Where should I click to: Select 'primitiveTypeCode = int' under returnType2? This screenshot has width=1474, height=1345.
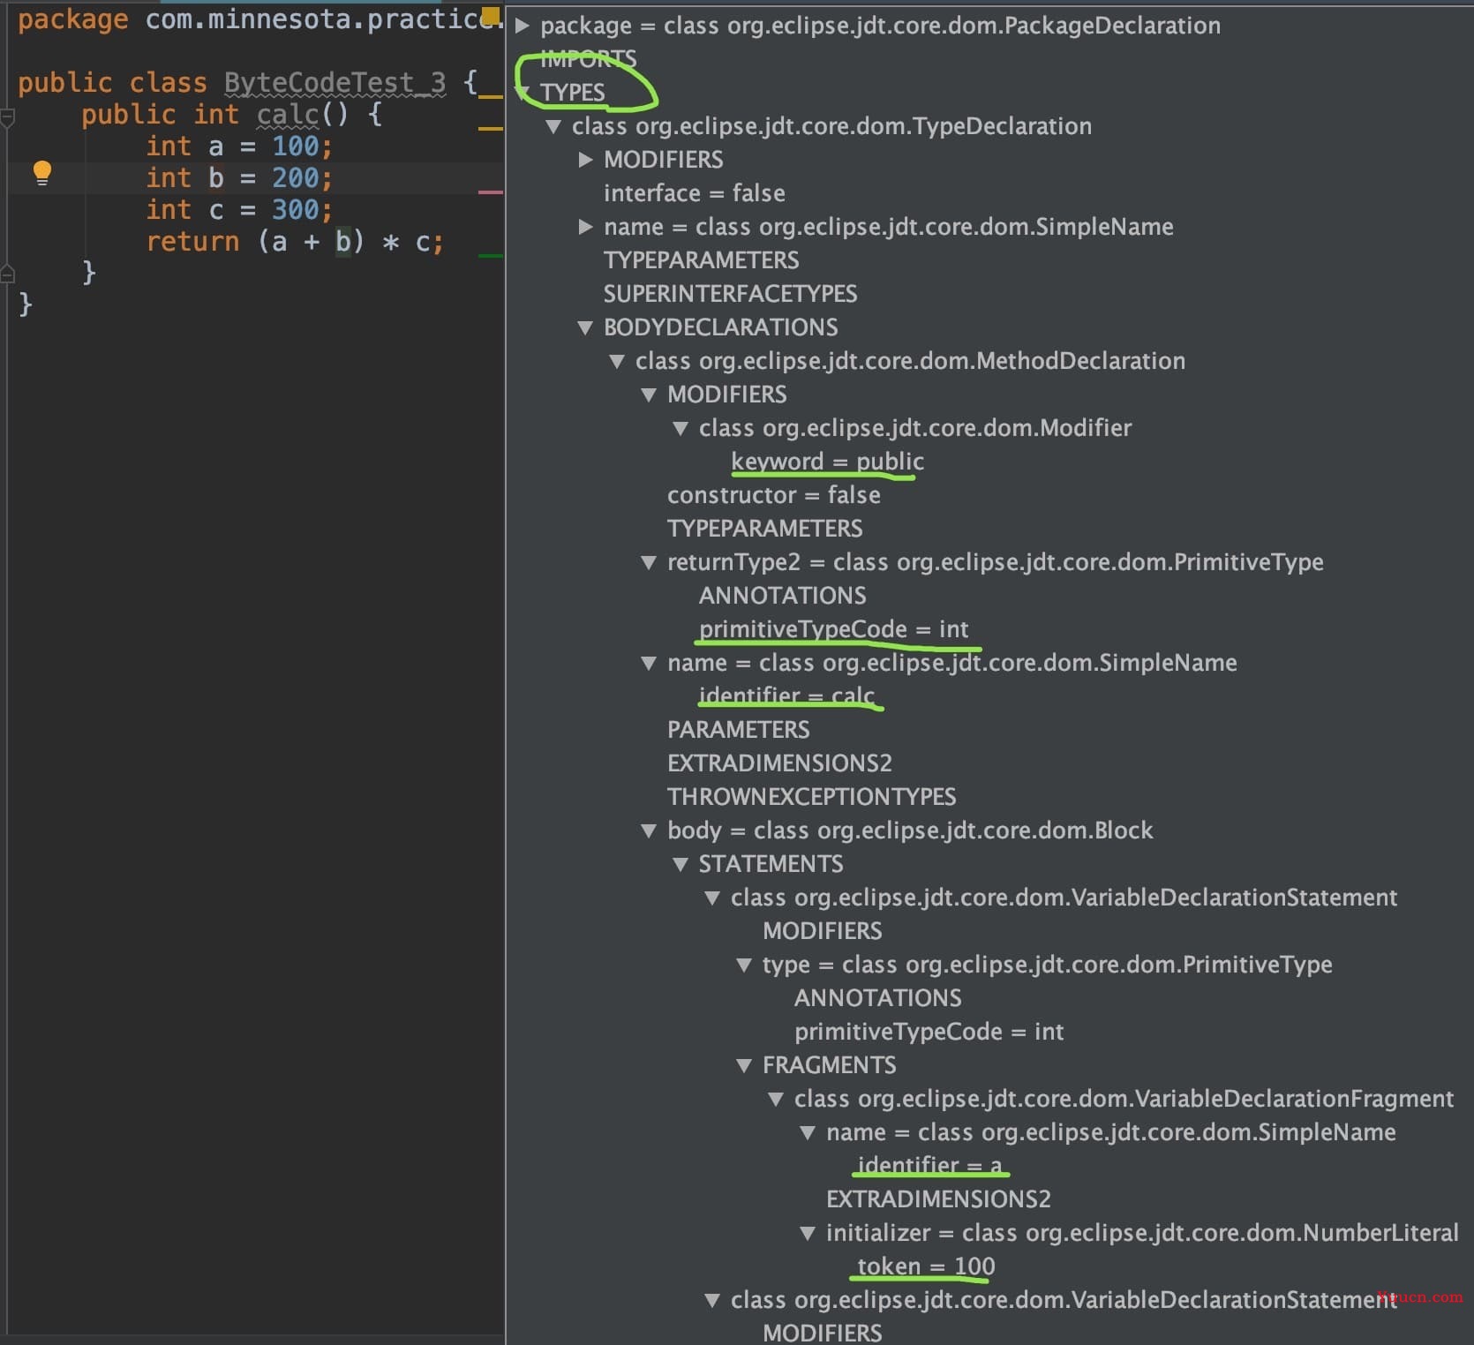click(x=833, y=629)
